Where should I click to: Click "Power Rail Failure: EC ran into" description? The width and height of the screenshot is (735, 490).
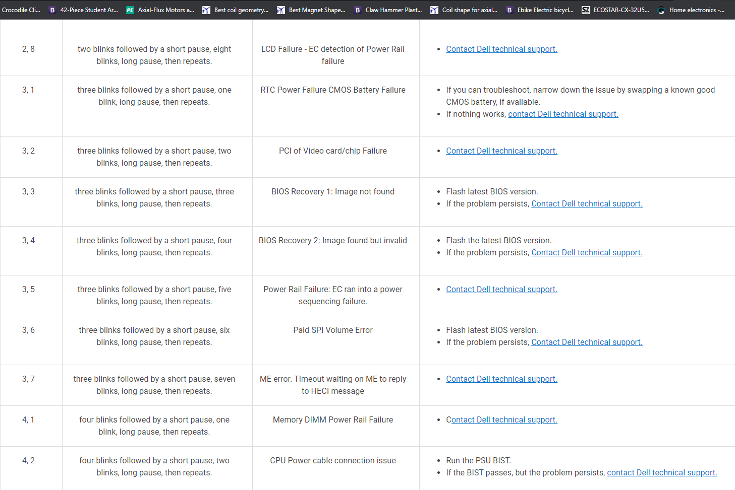point(333,295)
